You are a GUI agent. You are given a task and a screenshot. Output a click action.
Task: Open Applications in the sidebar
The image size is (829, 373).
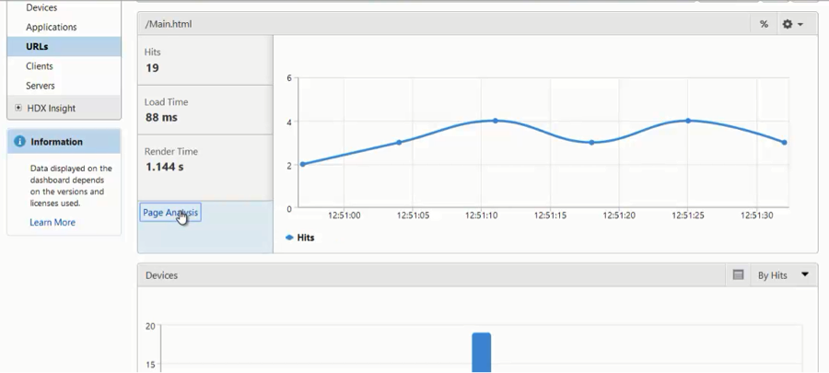(x=52, y=28)
